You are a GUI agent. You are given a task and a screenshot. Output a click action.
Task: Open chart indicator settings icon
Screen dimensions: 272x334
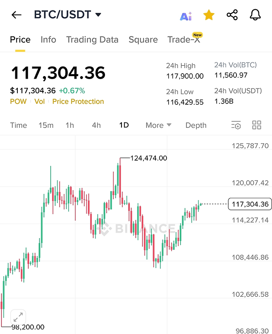[236, 125]
